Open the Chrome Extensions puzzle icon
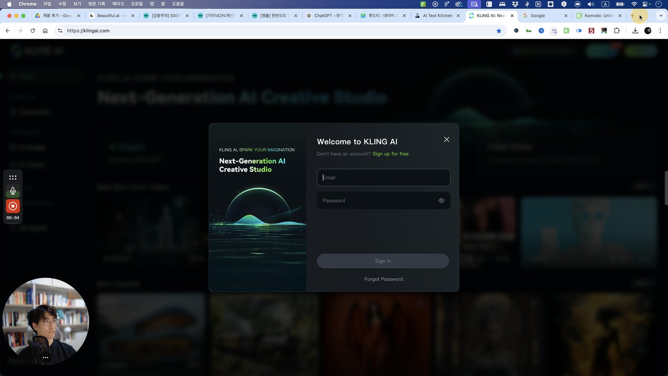Image resolution: width=668 pixels, height=376 pixels. click(617, 30)
